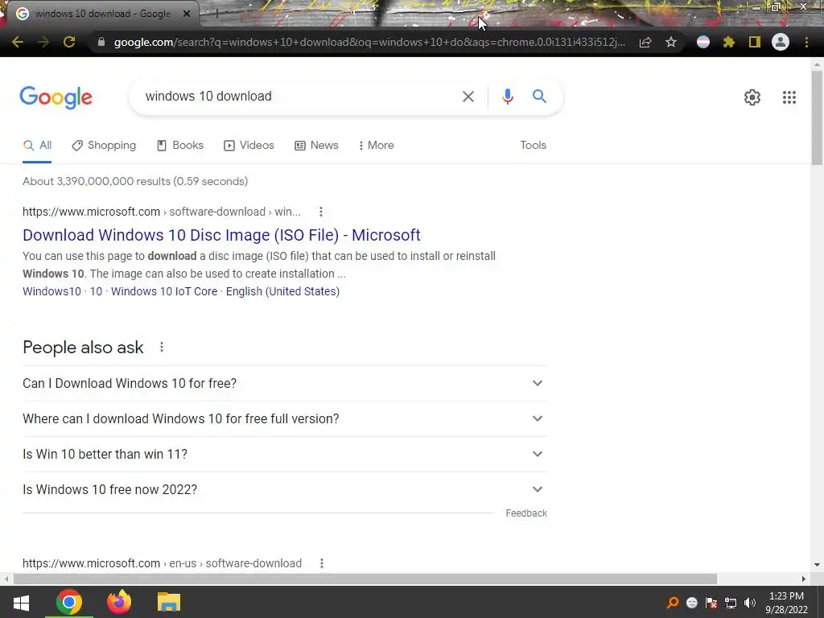
Task: Open the volume control in the tray
Action: (x=750, y=603)
